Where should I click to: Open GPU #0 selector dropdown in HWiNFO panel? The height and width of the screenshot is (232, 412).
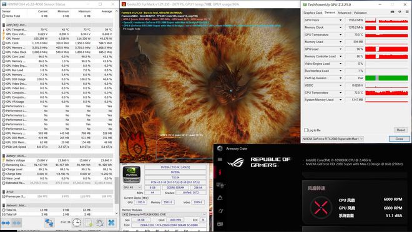[132, 187]
